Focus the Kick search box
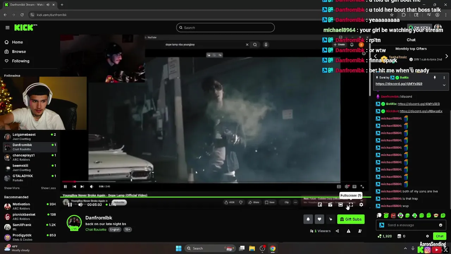The height and width of the screenshot is (254, 451). click(225, 28)
